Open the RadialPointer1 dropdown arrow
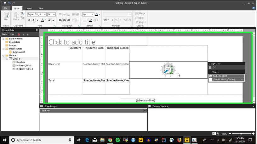 [x=242, y=76]
